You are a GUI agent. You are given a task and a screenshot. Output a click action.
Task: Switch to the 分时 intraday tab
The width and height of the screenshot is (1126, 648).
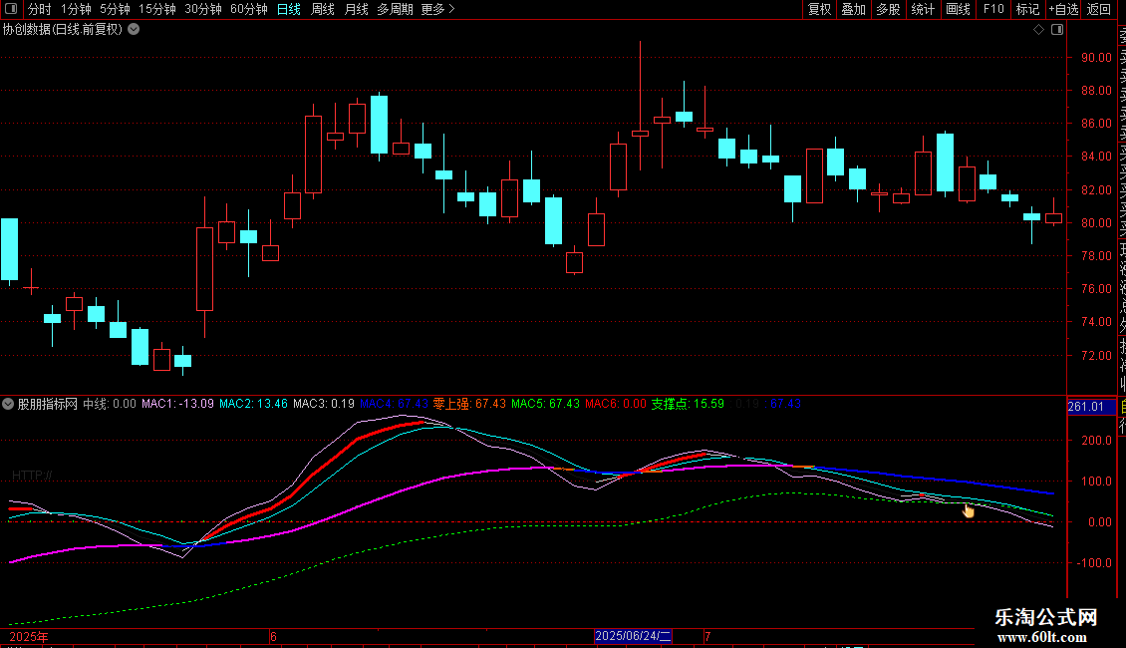point(40,10)
